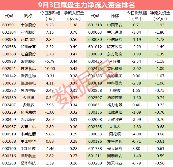Click stock name 复星医药
This screenshot has width=173, height=167.
coord(115,141)
